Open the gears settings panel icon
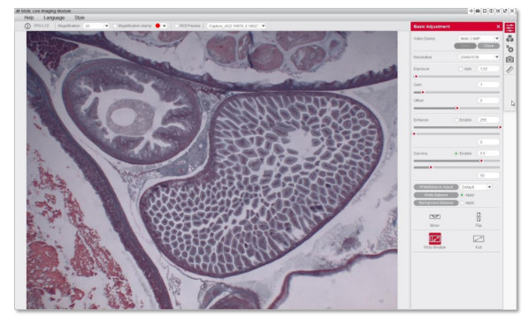This screenshot has width=529, height=324. click(x=510, y=49)
